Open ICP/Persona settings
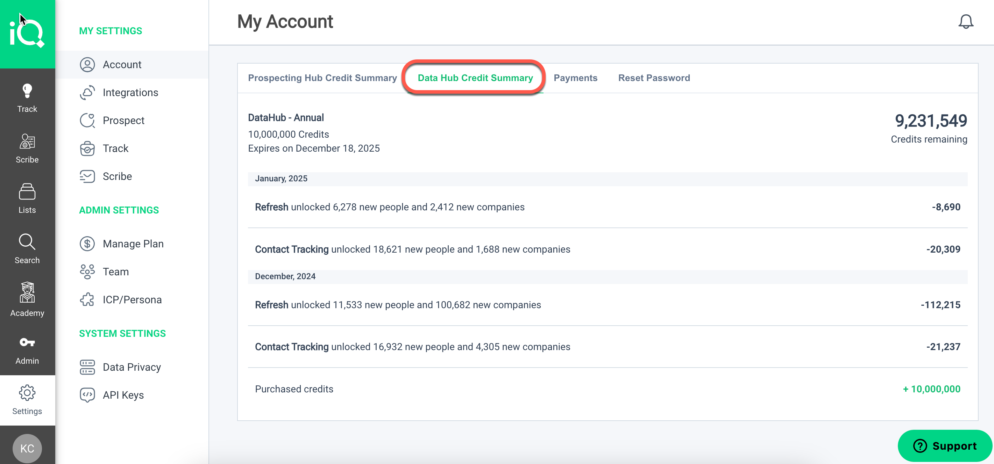The image size is (994, 464). tap(132, 299)
